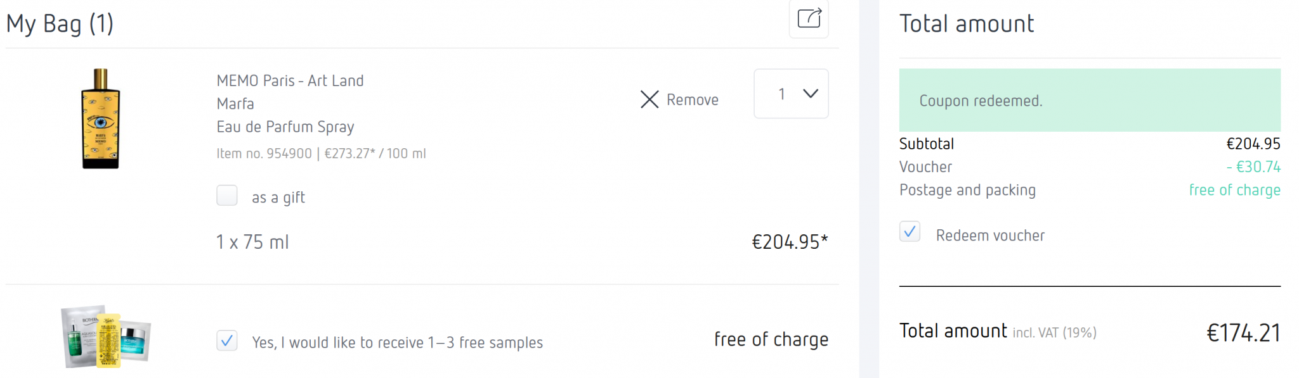
Task: Open the quantity dropdown showing 1
Action: click(790, 94)
